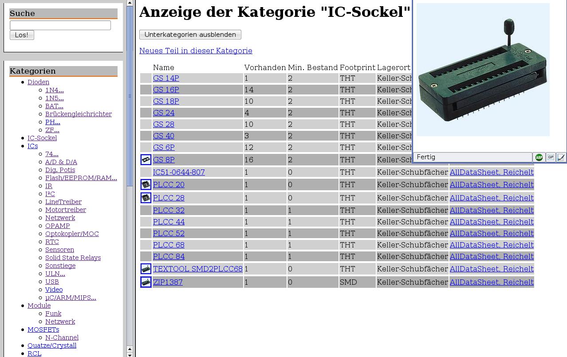This screenshot has height=357, width=567.
Task: Select the ICs category
Action: click(33, 146)
